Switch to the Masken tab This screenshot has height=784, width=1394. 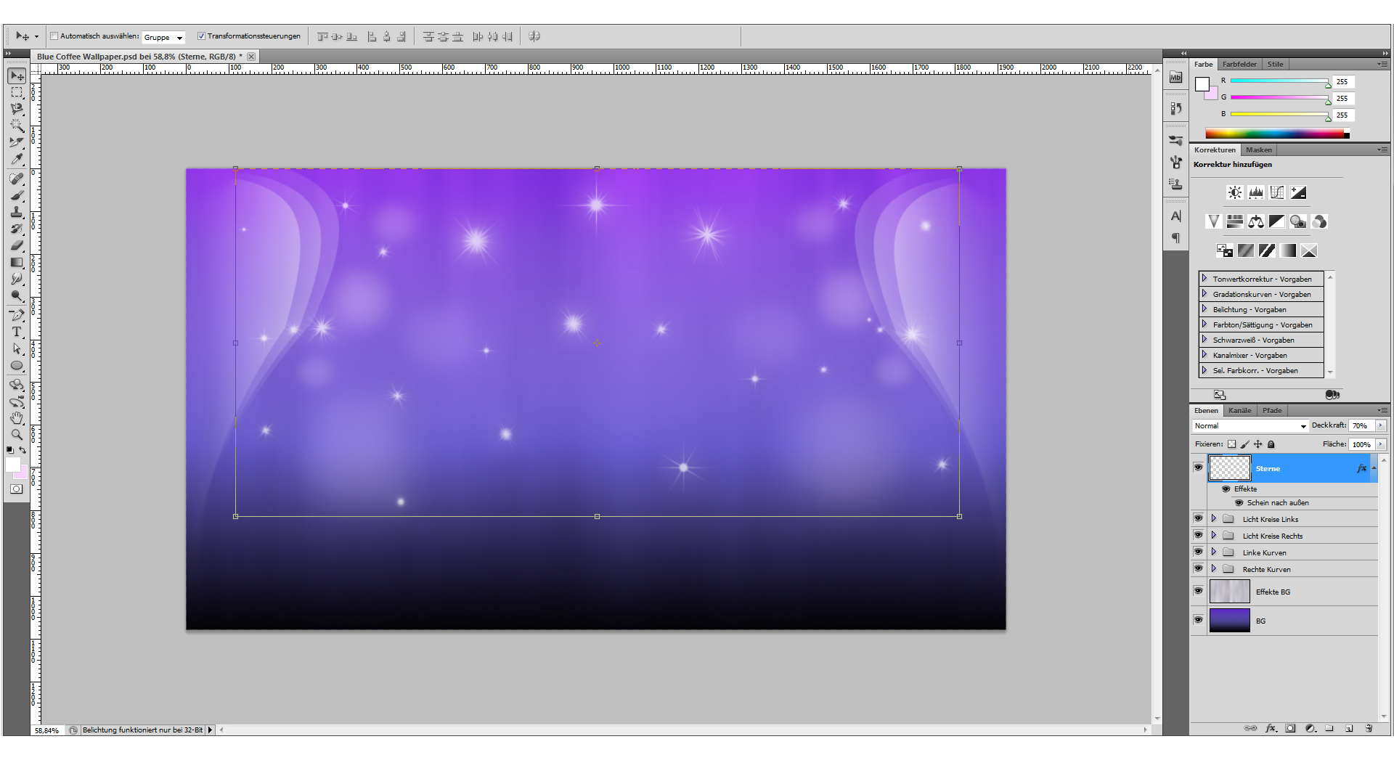point(1258,150)
